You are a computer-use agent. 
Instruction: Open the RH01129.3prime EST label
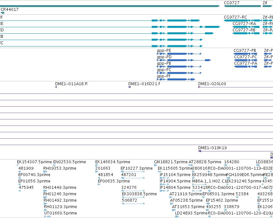click(60, 207)
